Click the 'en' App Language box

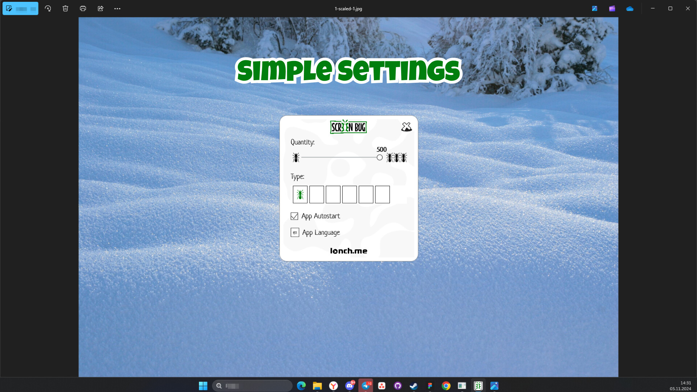click(x=295, y=233)
